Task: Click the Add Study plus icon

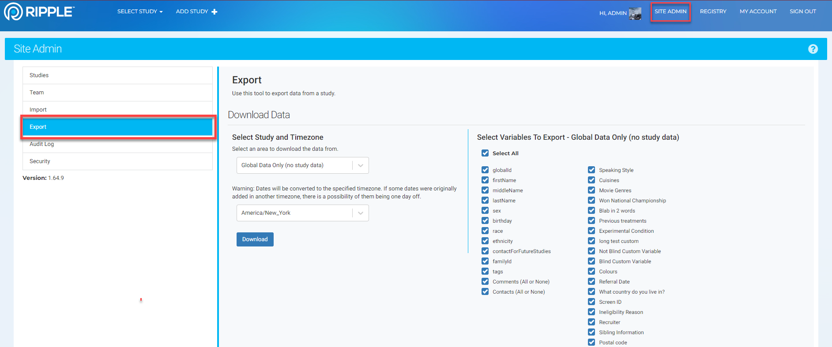Action: click(215, 12)
